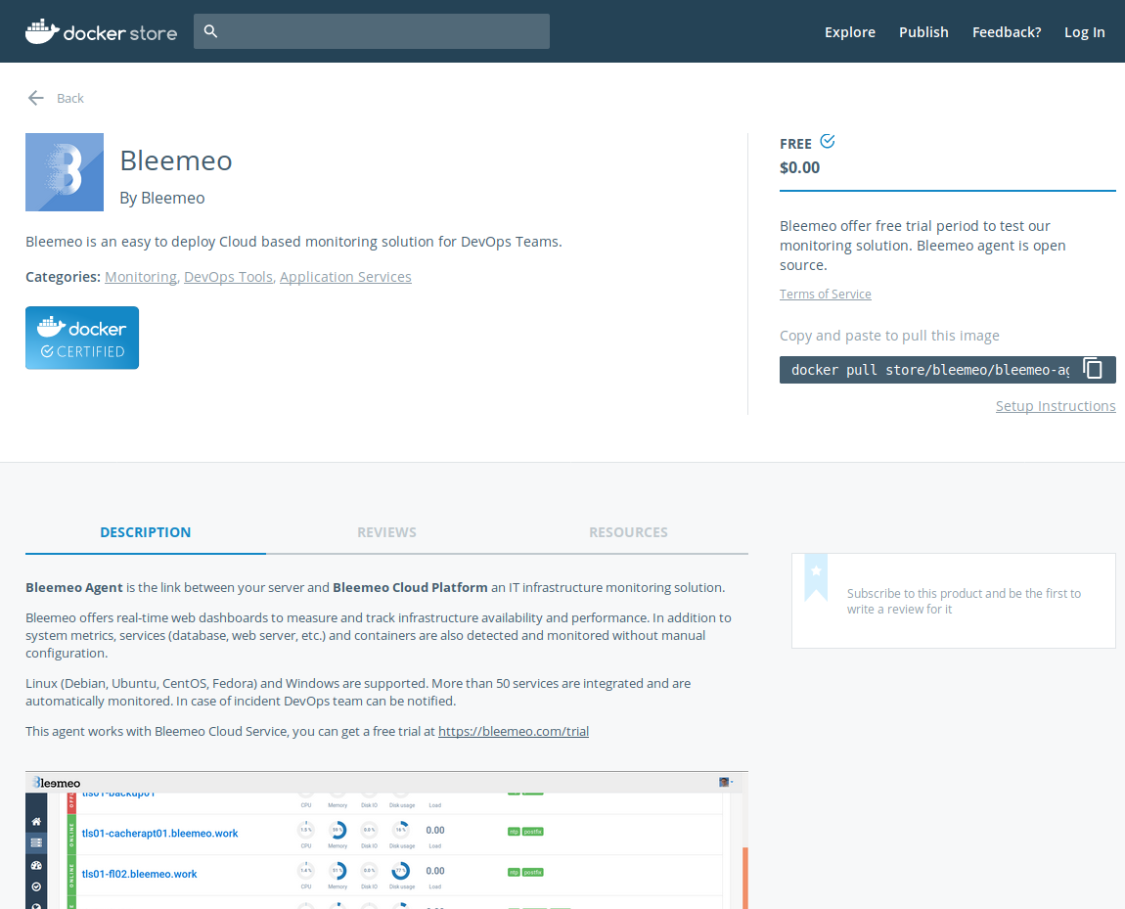Open the widget options dropdown above server list

(731, 782)
